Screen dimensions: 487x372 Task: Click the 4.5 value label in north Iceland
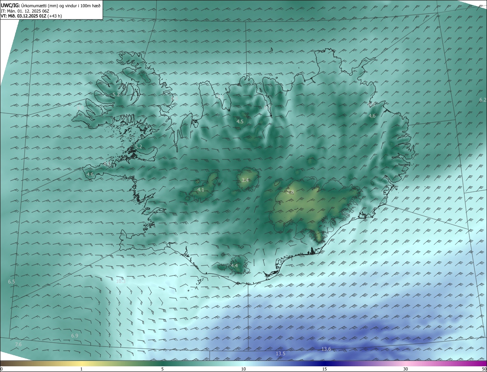(240, 122)
